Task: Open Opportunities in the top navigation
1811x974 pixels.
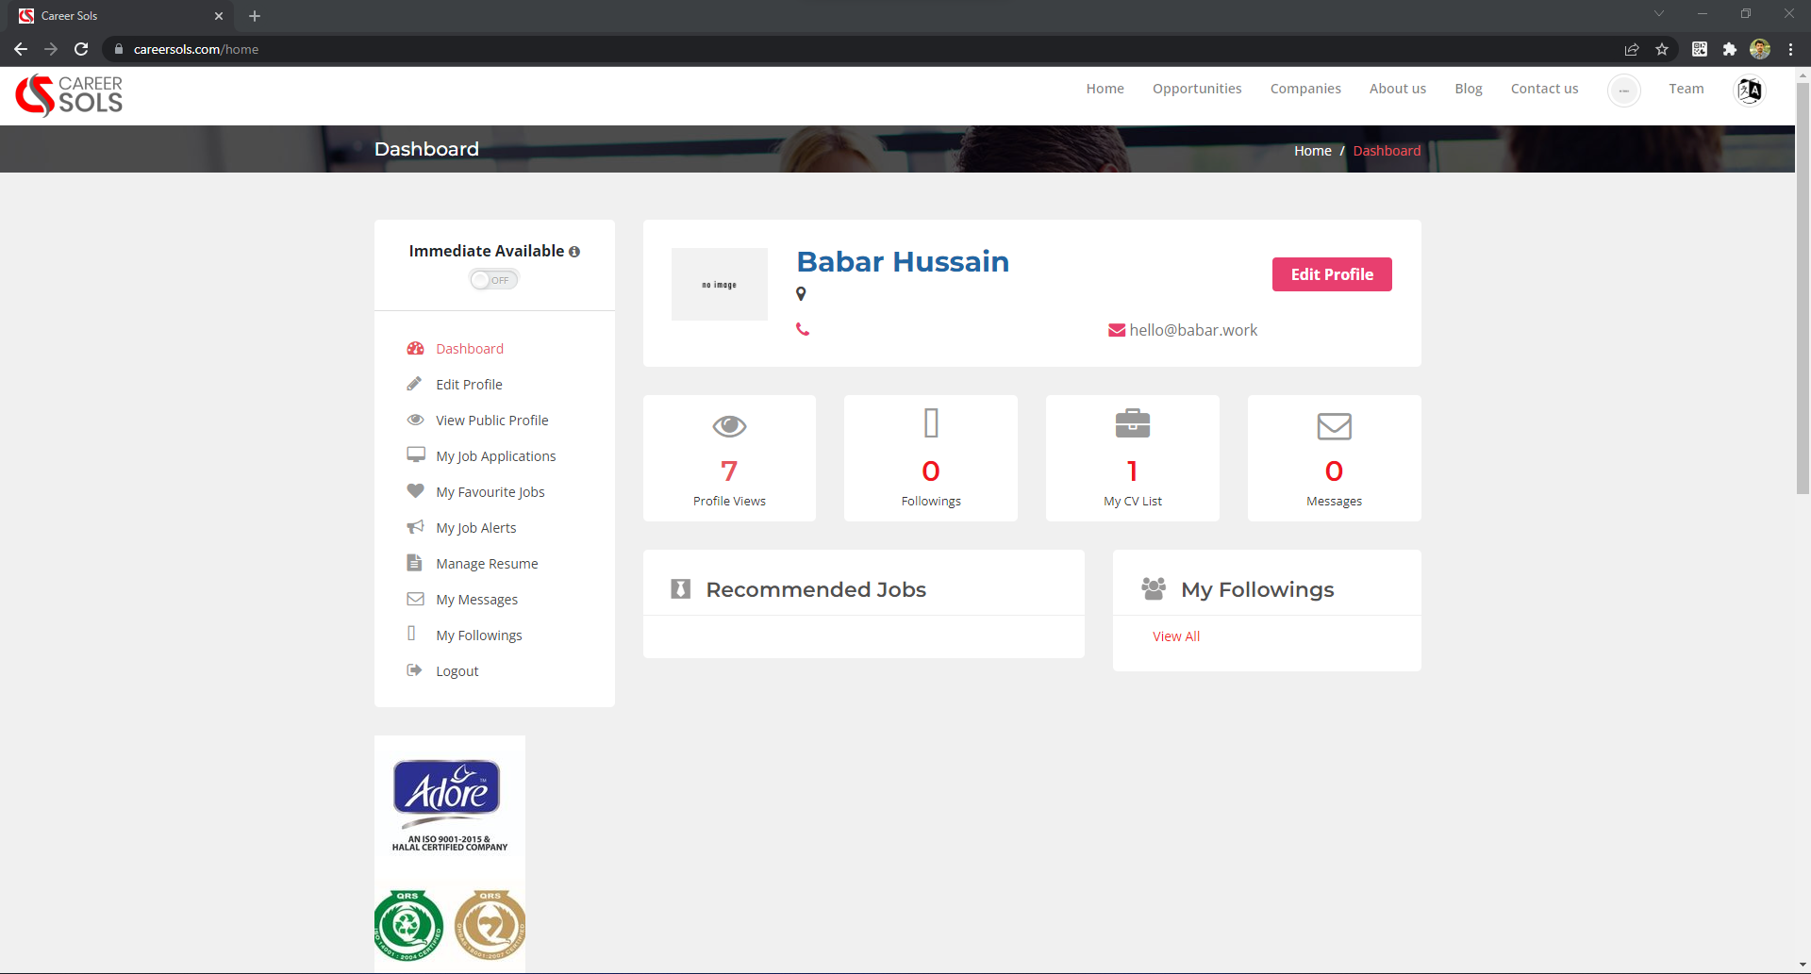Action: [x=1197, y=89]
